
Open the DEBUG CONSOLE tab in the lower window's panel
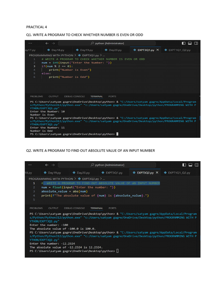tap(74, 208)
